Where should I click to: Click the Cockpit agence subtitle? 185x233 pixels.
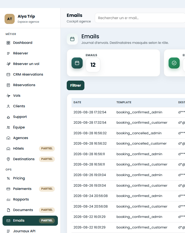pyautogui.click(x=79, y=21)
